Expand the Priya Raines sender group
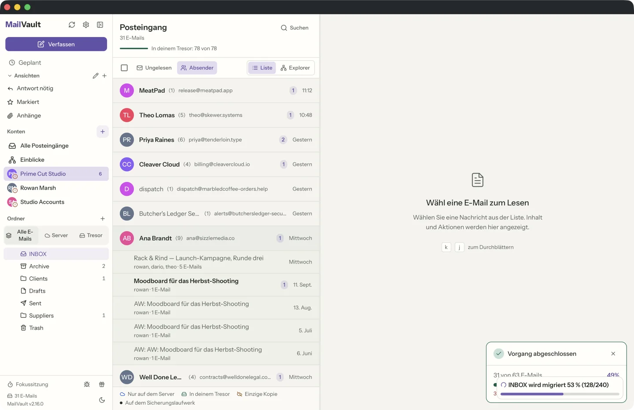634x410 pixels. pos(216,140)
